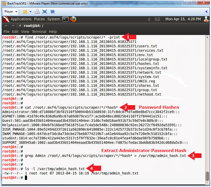The image size is (211, 187).
Task: Click the Unity mode icon
Action: tap(52, 12)
